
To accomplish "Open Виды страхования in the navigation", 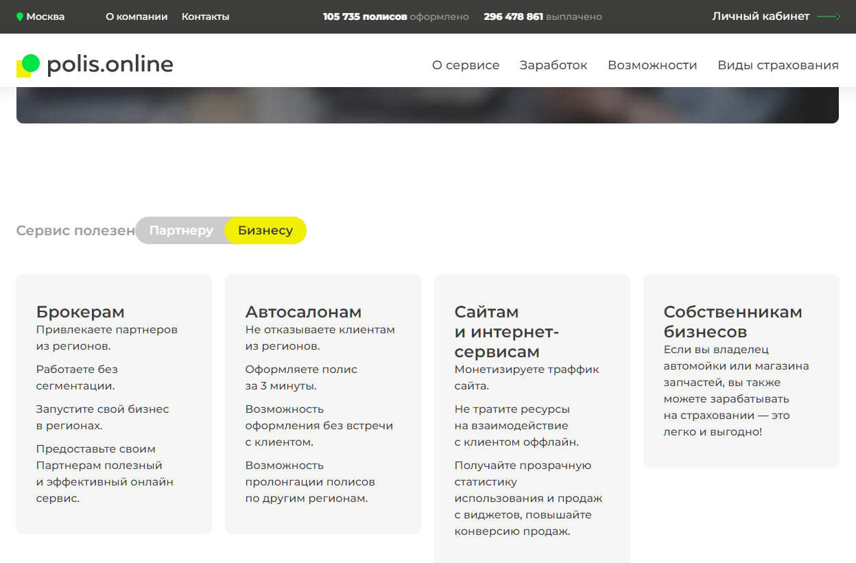I will (x=778, y=65).
